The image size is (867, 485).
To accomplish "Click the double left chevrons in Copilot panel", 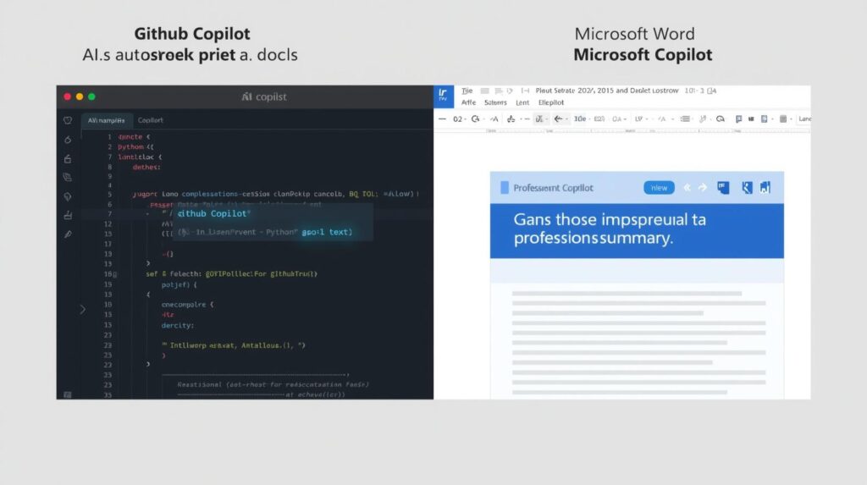I will click(688, 188).
